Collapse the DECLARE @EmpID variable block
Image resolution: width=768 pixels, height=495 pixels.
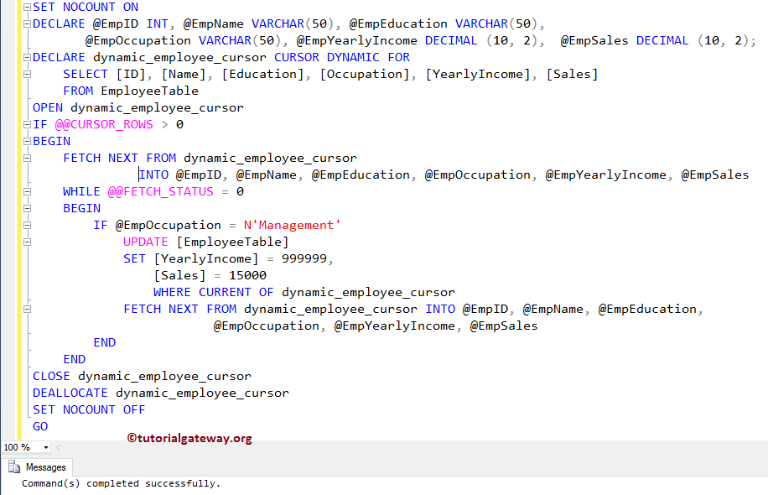pos(28,23)
